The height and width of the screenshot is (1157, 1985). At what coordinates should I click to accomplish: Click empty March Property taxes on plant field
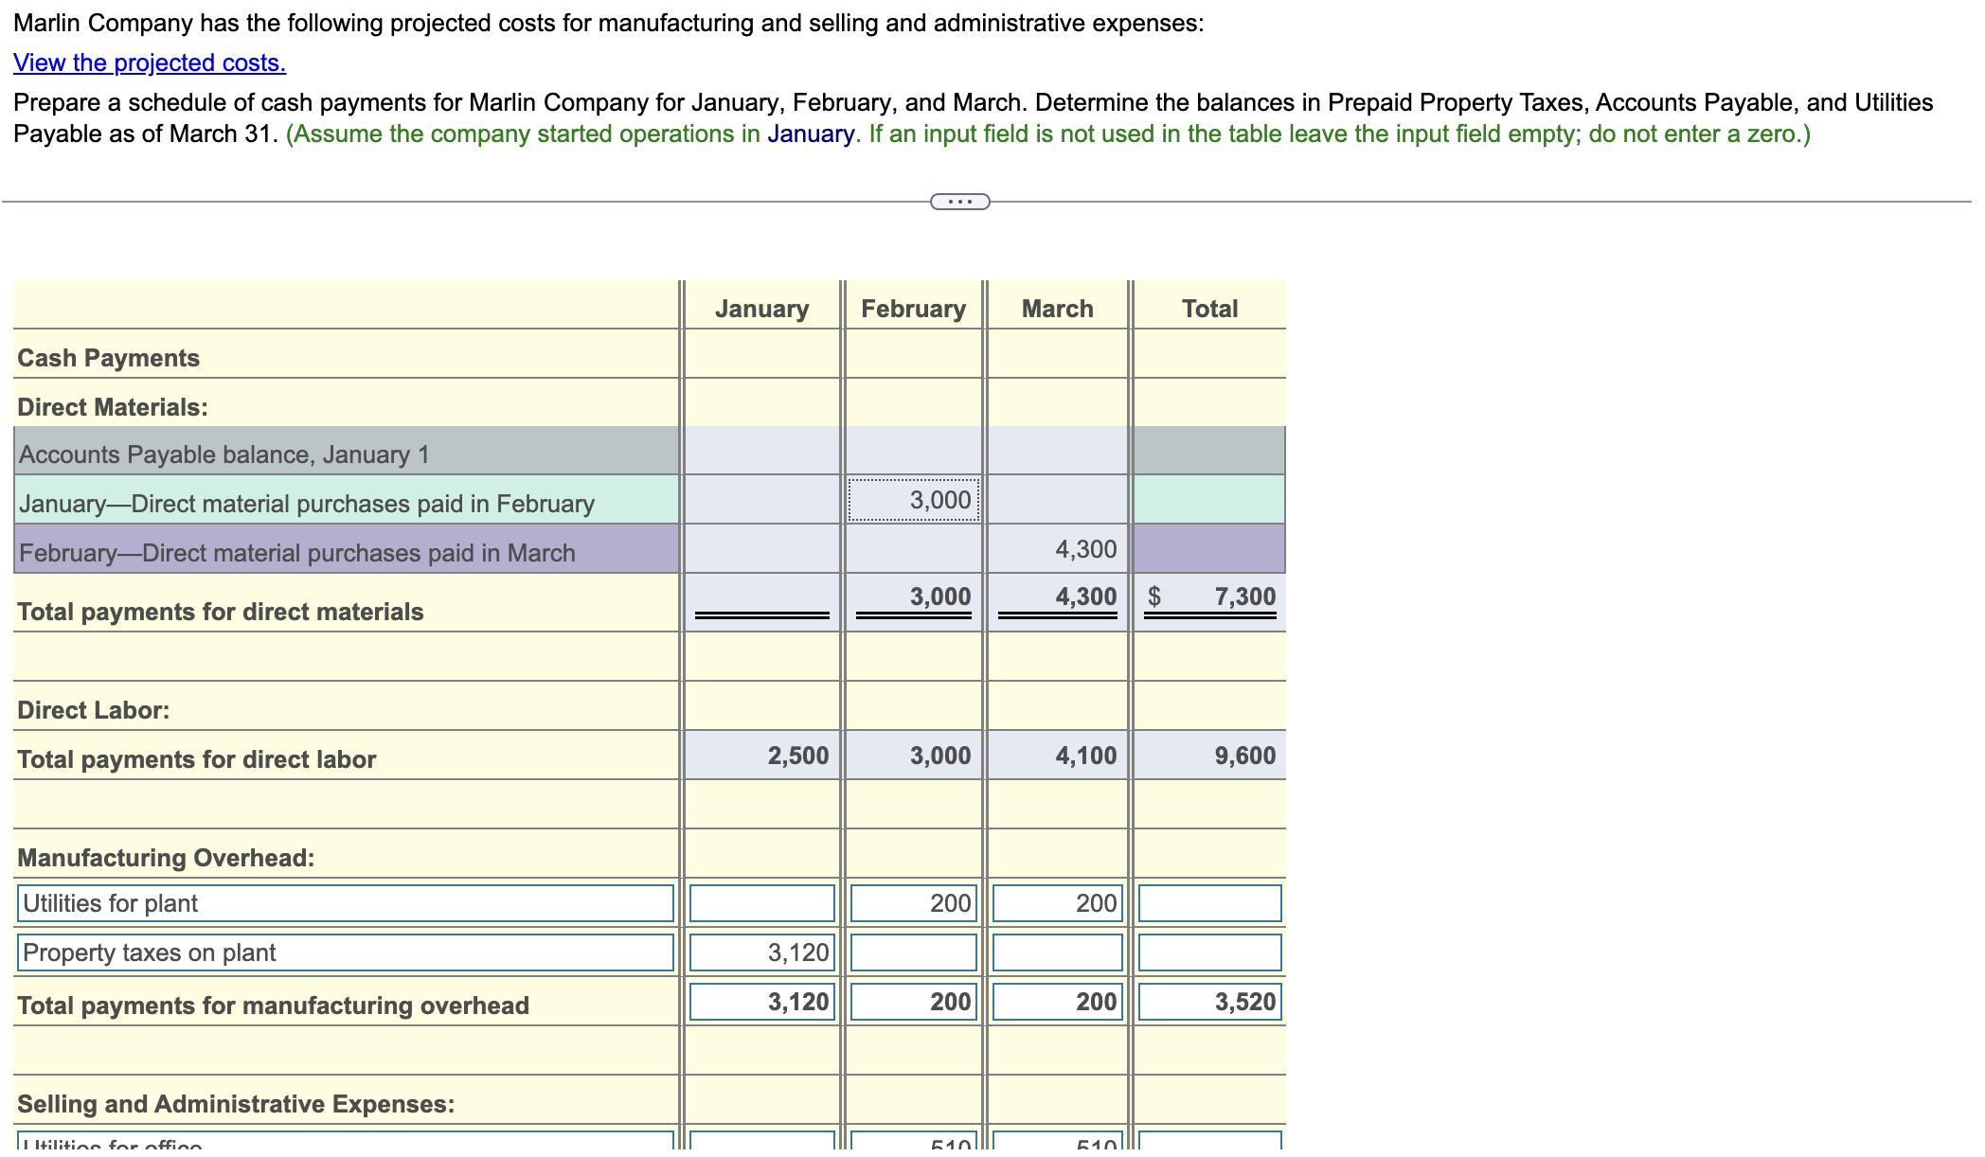click(x=1057, y=952)
